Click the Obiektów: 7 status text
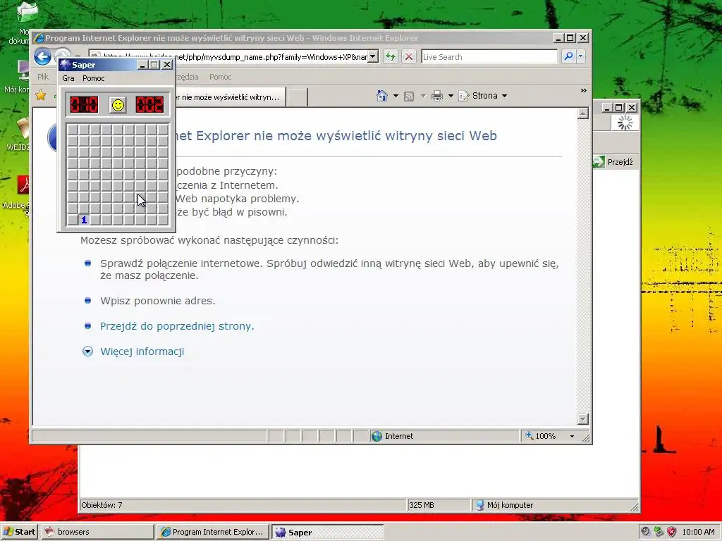 [102, 505]
